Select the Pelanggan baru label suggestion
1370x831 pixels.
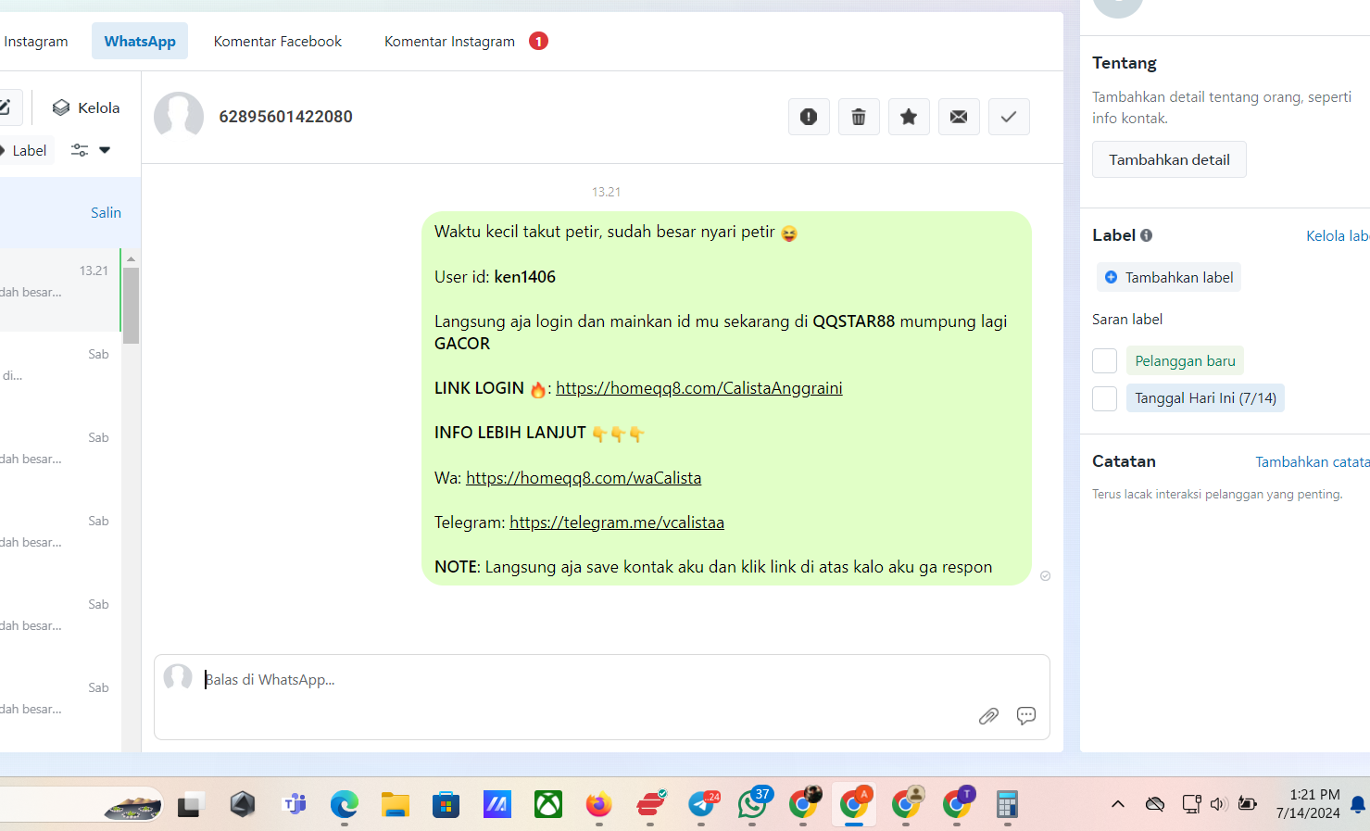pyautogui.click(x=1185, y=360)
